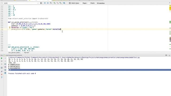Enable the Words checkbox

pyautogui.click(x=89, y=3)
